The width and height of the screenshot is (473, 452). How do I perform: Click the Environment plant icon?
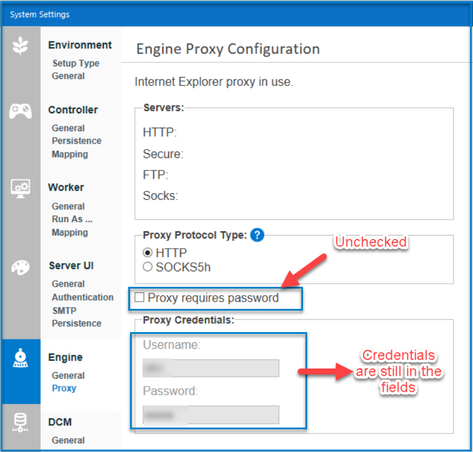click(x=20, y=46)
